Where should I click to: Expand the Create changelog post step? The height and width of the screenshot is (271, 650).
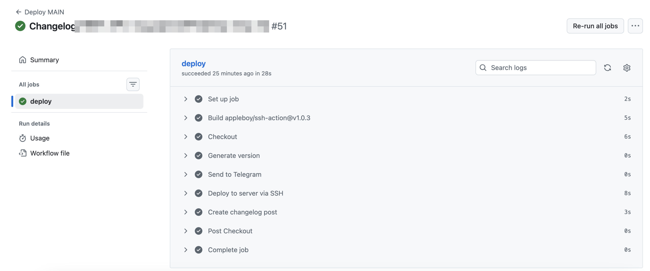coord(186,212)
